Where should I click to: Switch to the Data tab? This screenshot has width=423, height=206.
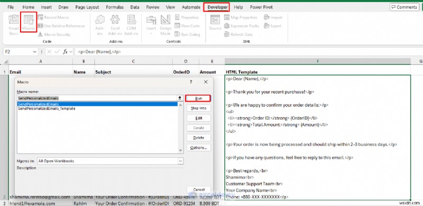point(135,7)
